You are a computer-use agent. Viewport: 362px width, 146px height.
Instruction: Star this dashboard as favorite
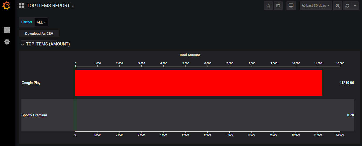(x=268, y=6)
